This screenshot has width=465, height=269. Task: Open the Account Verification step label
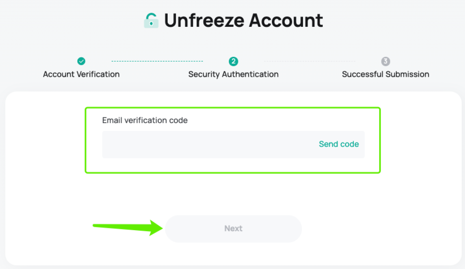[81, 74]
